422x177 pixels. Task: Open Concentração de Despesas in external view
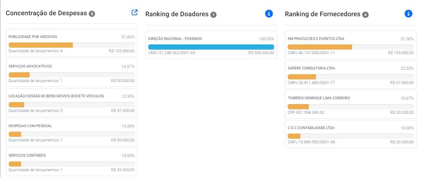coord(134,13)
